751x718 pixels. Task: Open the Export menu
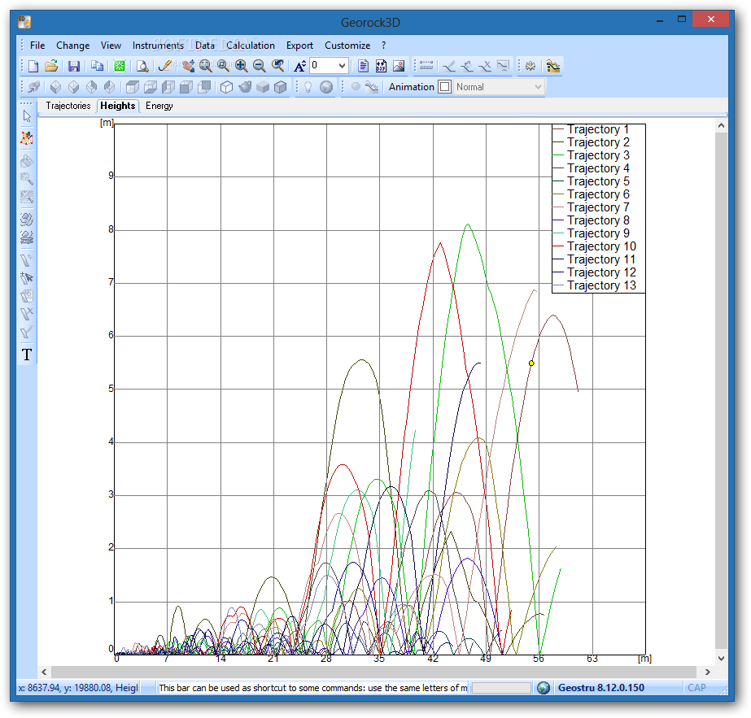coord(299,46)
